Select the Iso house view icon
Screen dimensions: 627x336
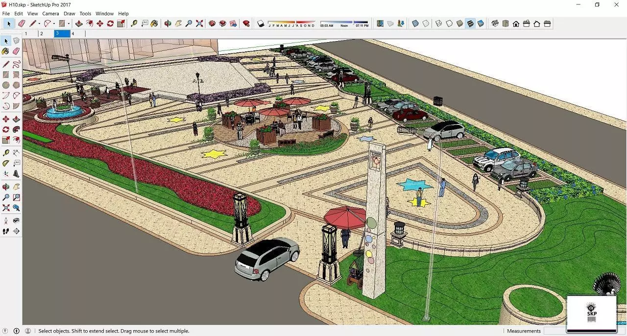pos(495,24)
